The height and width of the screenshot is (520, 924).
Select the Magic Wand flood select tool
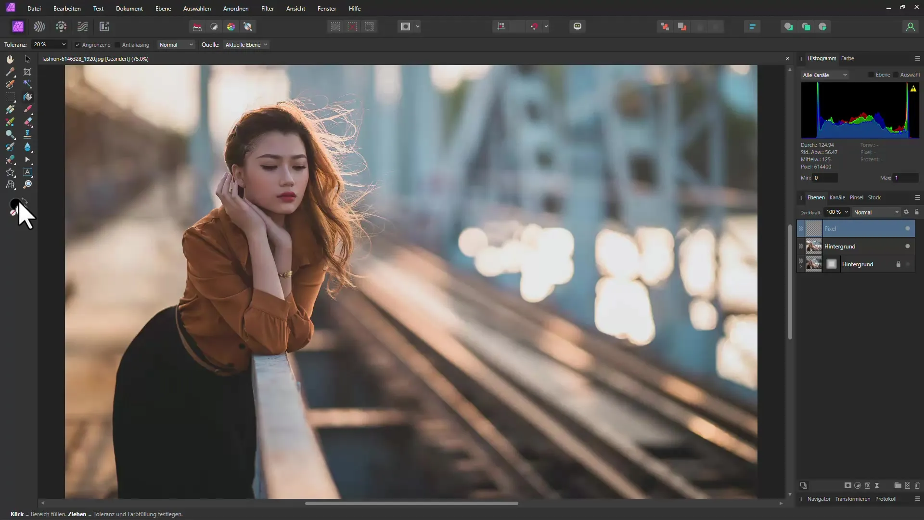pyautogui.click(x=27, y=84)
